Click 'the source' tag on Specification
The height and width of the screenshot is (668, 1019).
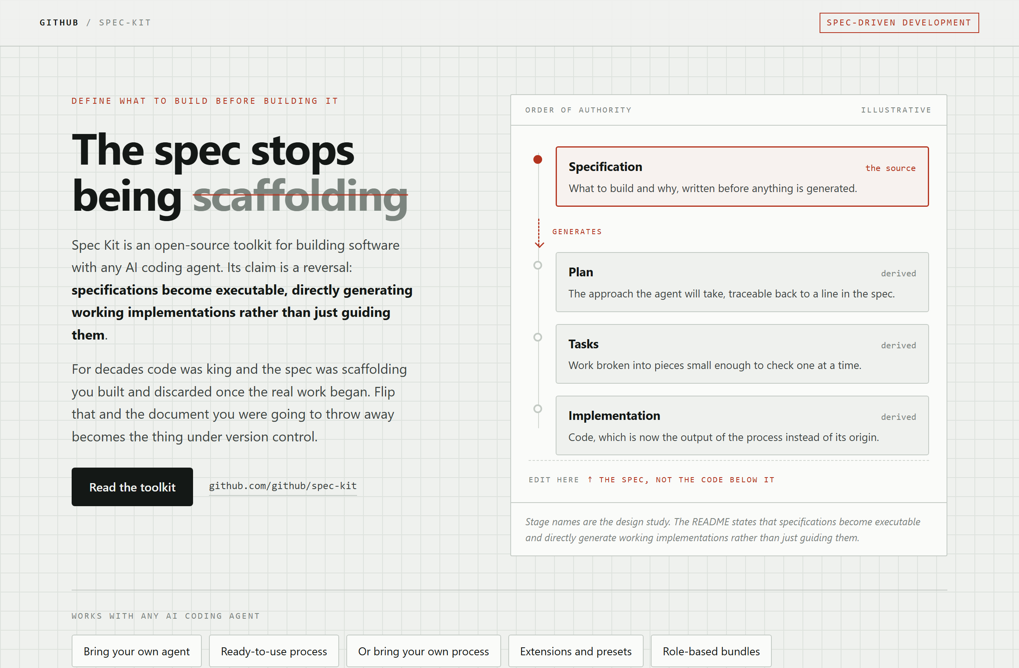pos(890,168)
